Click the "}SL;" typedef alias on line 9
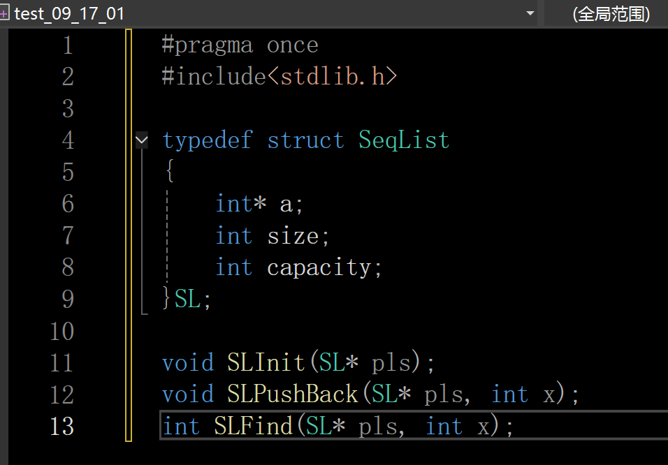The width and height of the screenshot is (668, 465). pos(187,299)
